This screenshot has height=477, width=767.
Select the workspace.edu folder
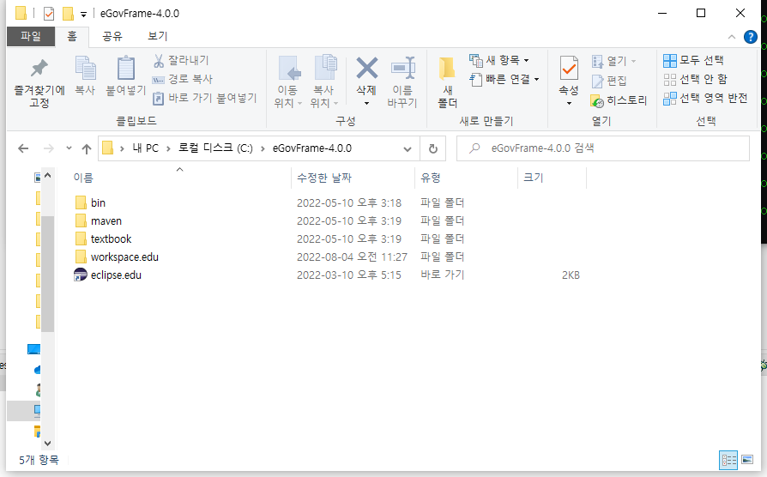(x=117, y=257)
